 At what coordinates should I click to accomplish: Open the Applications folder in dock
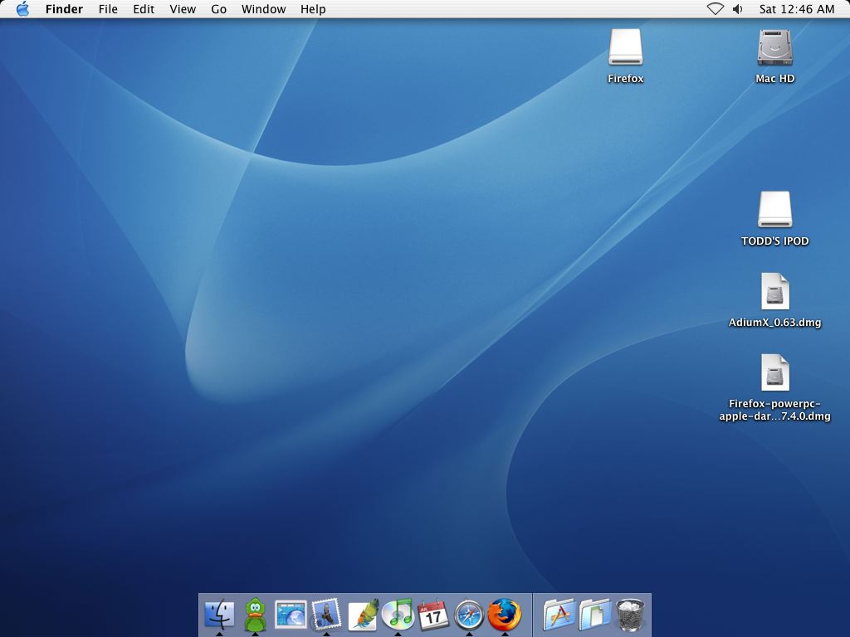559,615
